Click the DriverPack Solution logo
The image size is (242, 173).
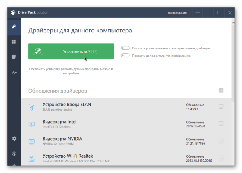[x=29, y=12]
